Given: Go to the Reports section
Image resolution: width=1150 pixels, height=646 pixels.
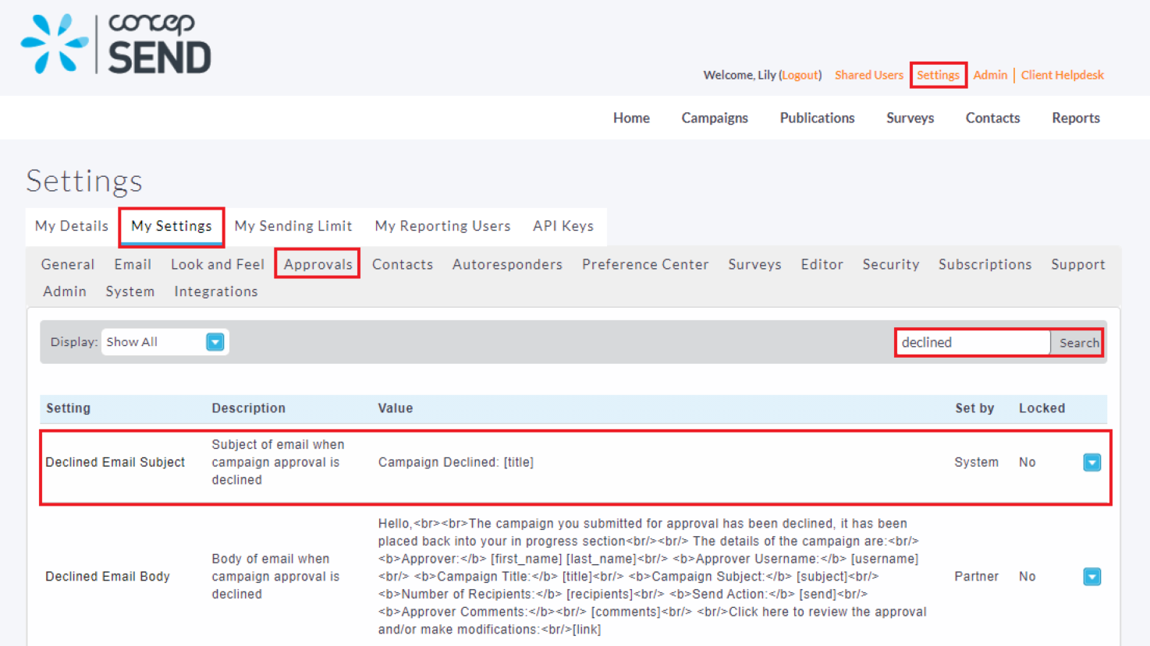Looking at the screenshot, I should [x=1075, y=118].
